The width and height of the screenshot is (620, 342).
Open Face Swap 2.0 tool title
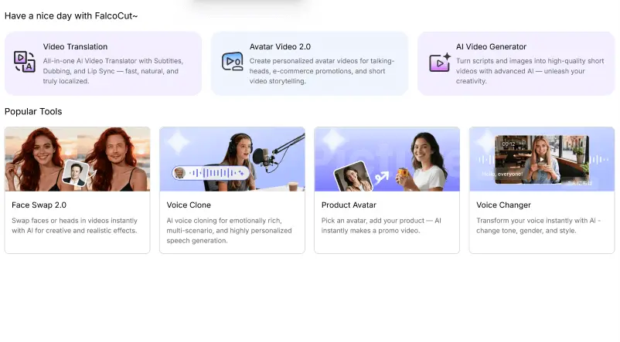click(39, 205)
